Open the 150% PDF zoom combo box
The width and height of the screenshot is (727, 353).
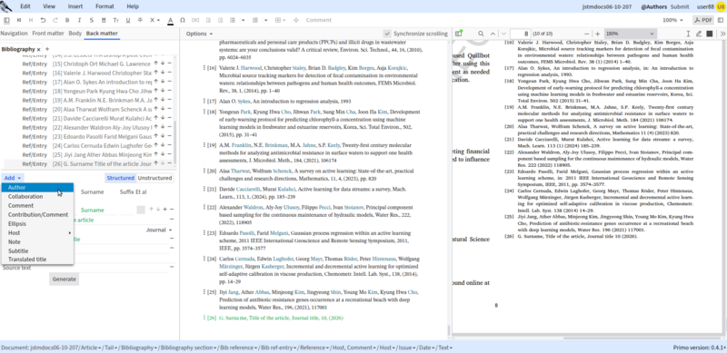[630, 34]
